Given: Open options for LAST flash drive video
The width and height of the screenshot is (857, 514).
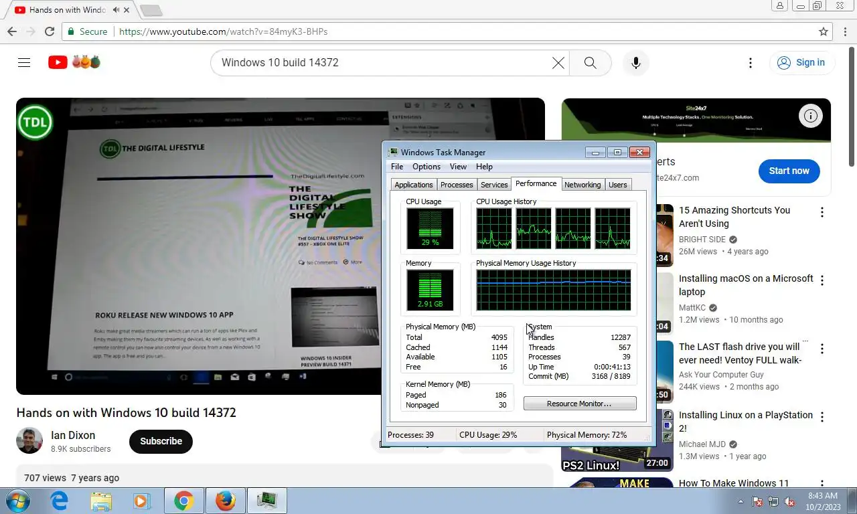Looking at the screenshot, I should click(x=822, y=349).
